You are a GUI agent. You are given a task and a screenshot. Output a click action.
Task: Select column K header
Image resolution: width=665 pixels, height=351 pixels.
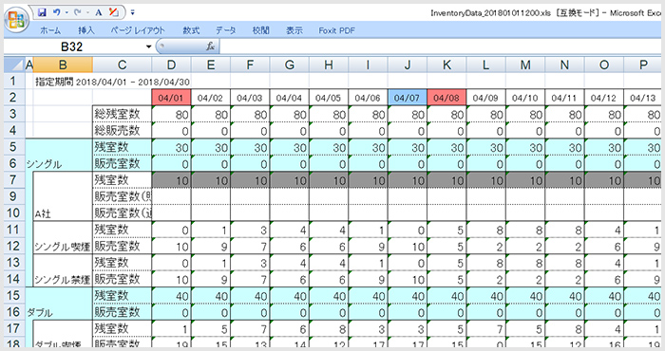tap(446, 65)
